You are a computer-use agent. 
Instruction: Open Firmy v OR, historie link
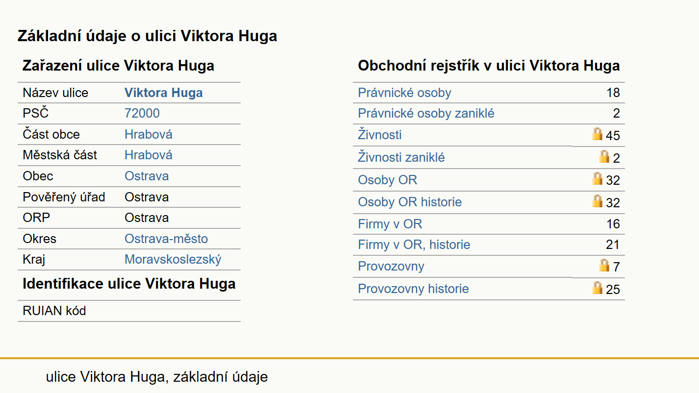click(x=414, y=244)
